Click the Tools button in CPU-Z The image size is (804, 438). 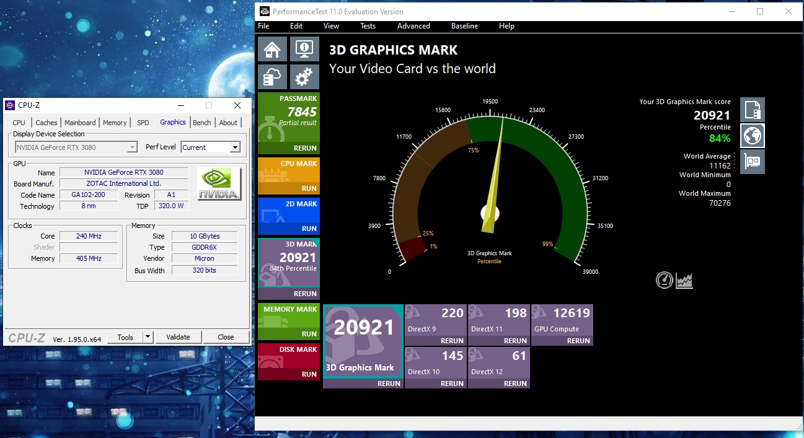pyautogui.click(x=125, y=337)
